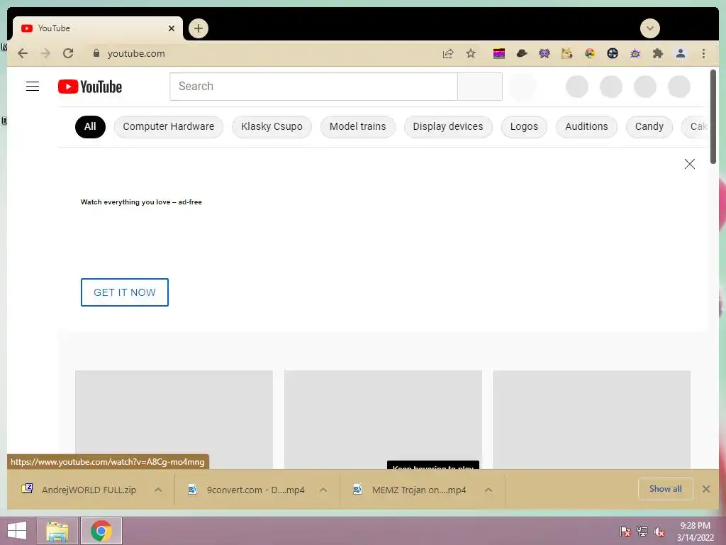
Task: Click Show all downloads
Action: point(665,489)
